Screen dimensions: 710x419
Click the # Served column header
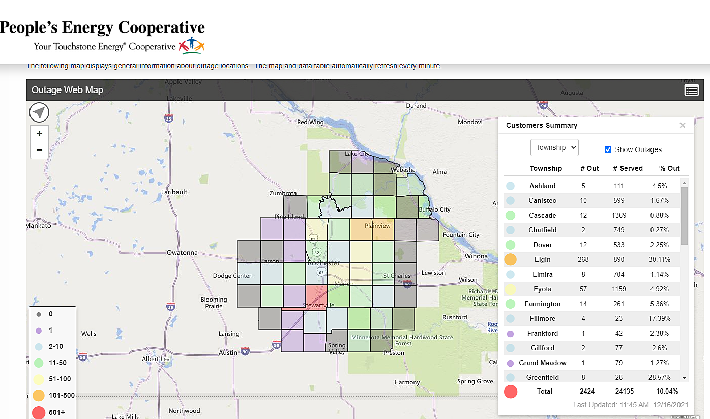(x=628, y=168)
